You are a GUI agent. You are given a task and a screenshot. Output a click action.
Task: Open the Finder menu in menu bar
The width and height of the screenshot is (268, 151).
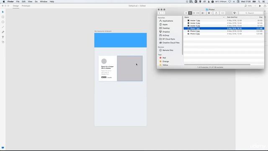coord(10,2)
